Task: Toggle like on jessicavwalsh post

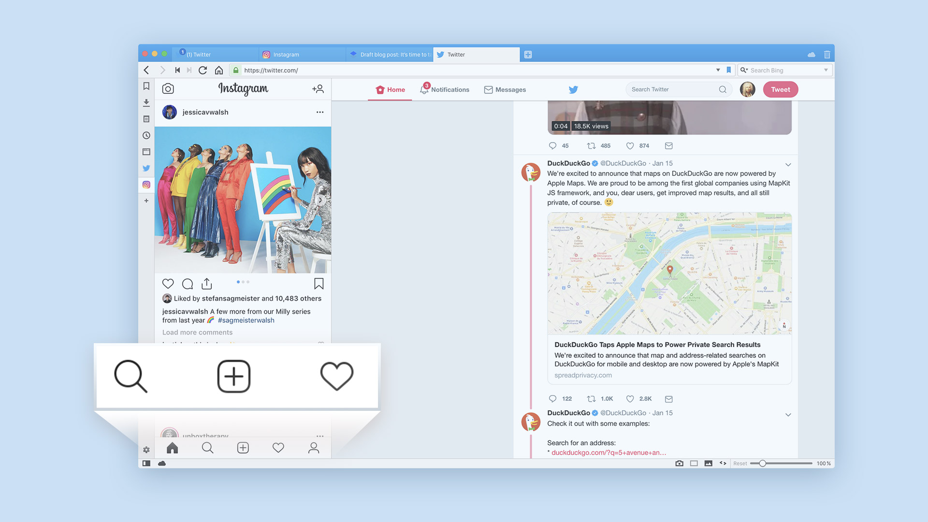Action: tap(168, 283)
